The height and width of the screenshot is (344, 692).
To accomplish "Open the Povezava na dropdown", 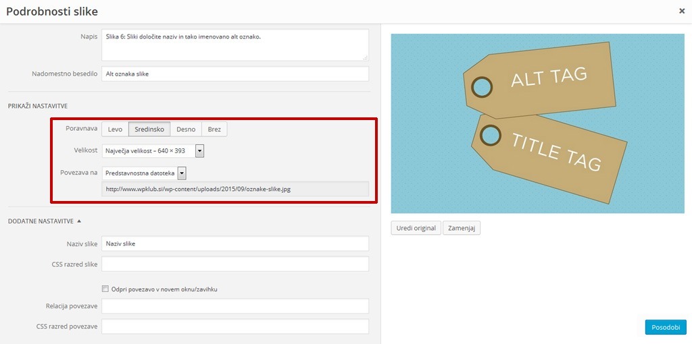I will pyautogui.click(x=143, y=173).
